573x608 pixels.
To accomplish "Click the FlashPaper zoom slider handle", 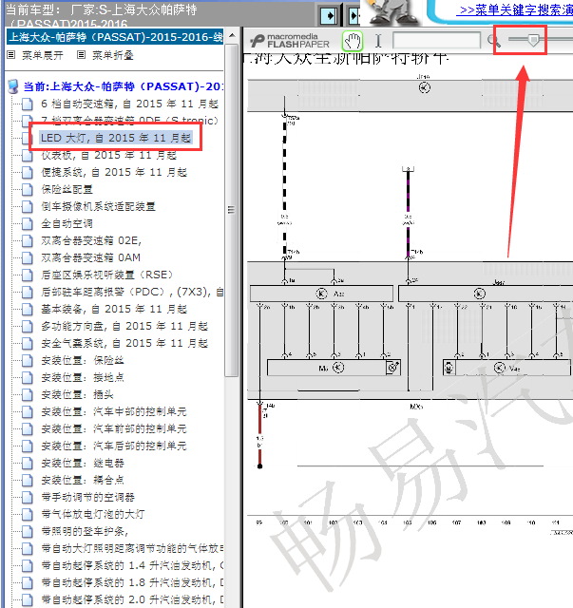I will point(533,39).
